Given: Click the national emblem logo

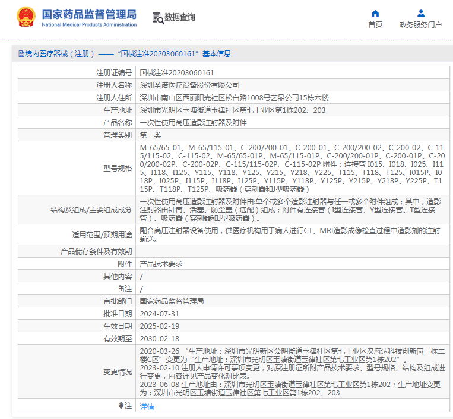Looking at the screenshot, I should pyautogui.click(x=26, y=17).
